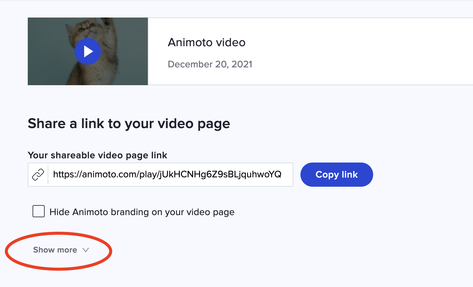Viewport: 473px width, 287px height.
Task: Click the Hide Animoto branding label text
Action: tap(142, 212)
